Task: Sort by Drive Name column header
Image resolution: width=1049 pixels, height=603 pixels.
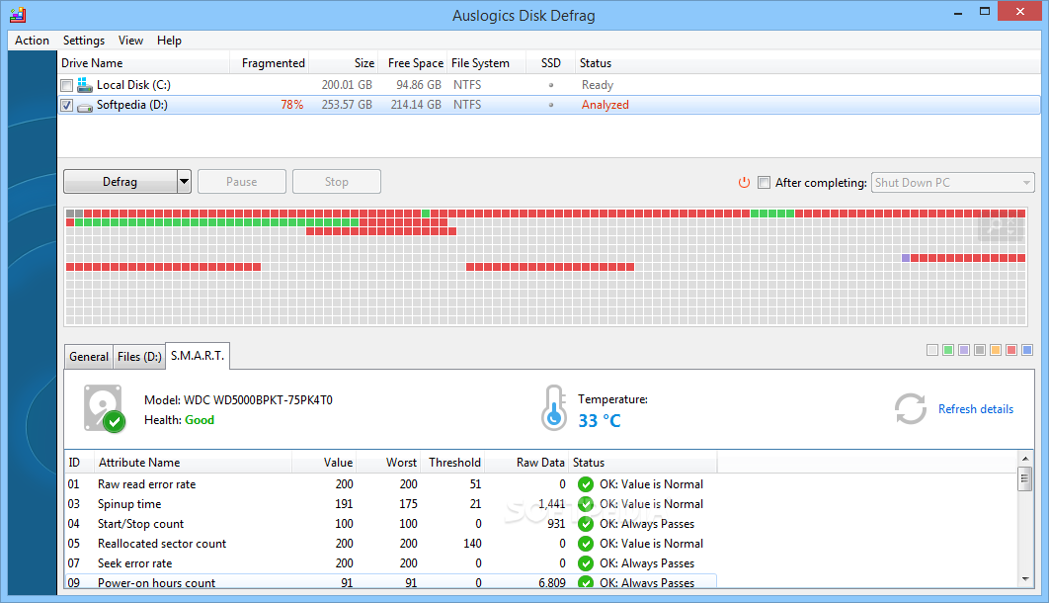Action: coord(144,63)
